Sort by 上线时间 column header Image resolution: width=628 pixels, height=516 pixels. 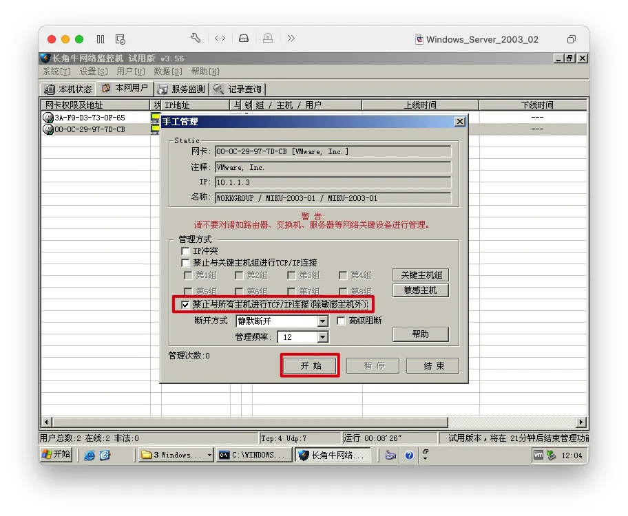point(420,105)
